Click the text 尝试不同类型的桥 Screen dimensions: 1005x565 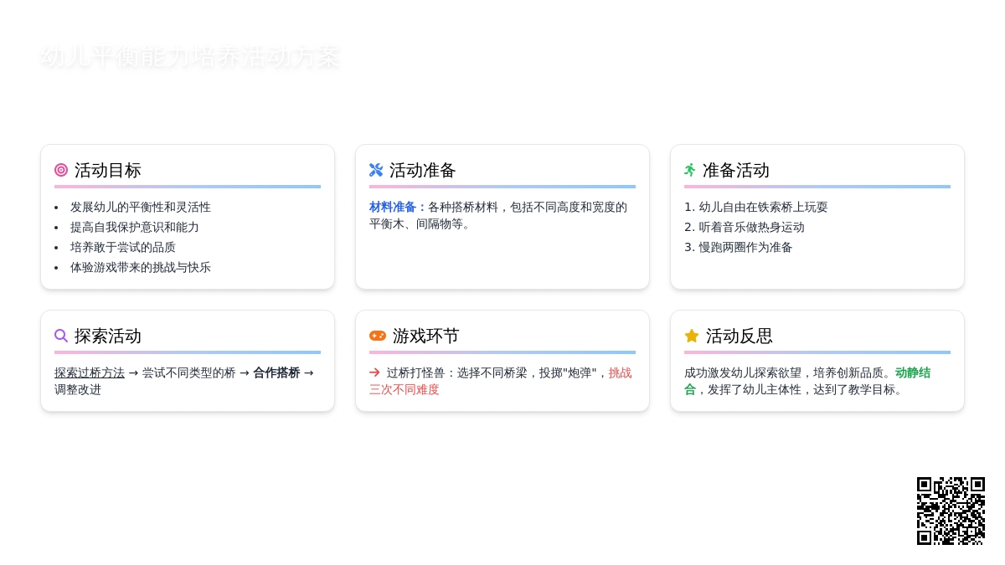188,372
